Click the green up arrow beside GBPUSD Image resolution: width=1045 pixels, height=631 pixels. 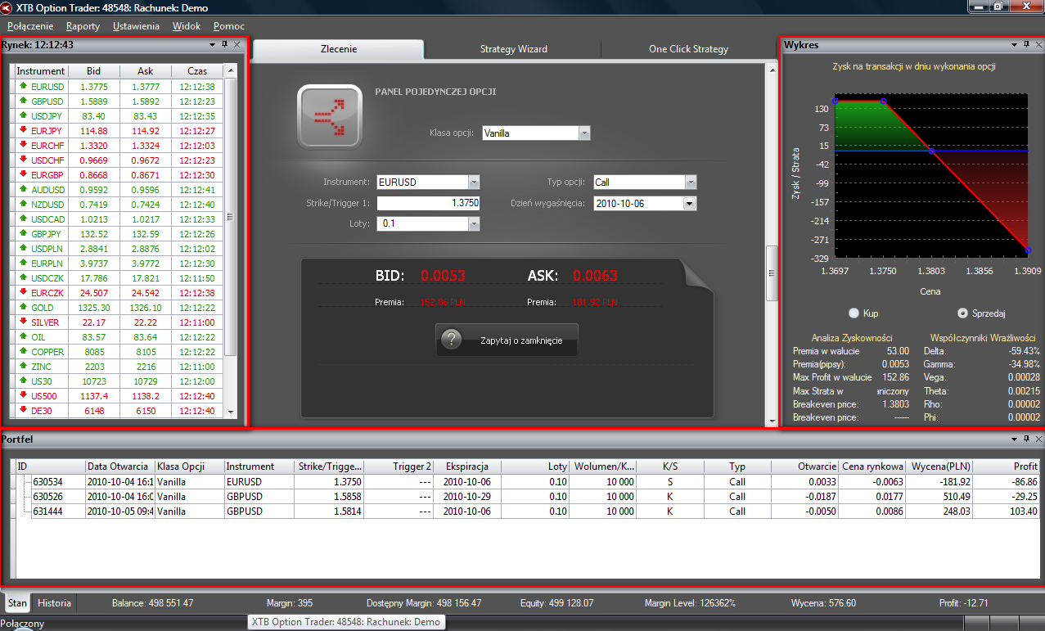pyautogui.click(x=23, y=101)
